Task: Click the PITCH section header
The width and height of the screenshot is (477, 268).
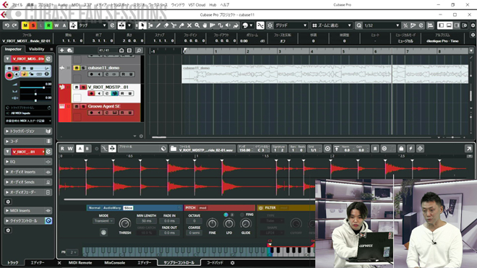Action: pos(190,208)
